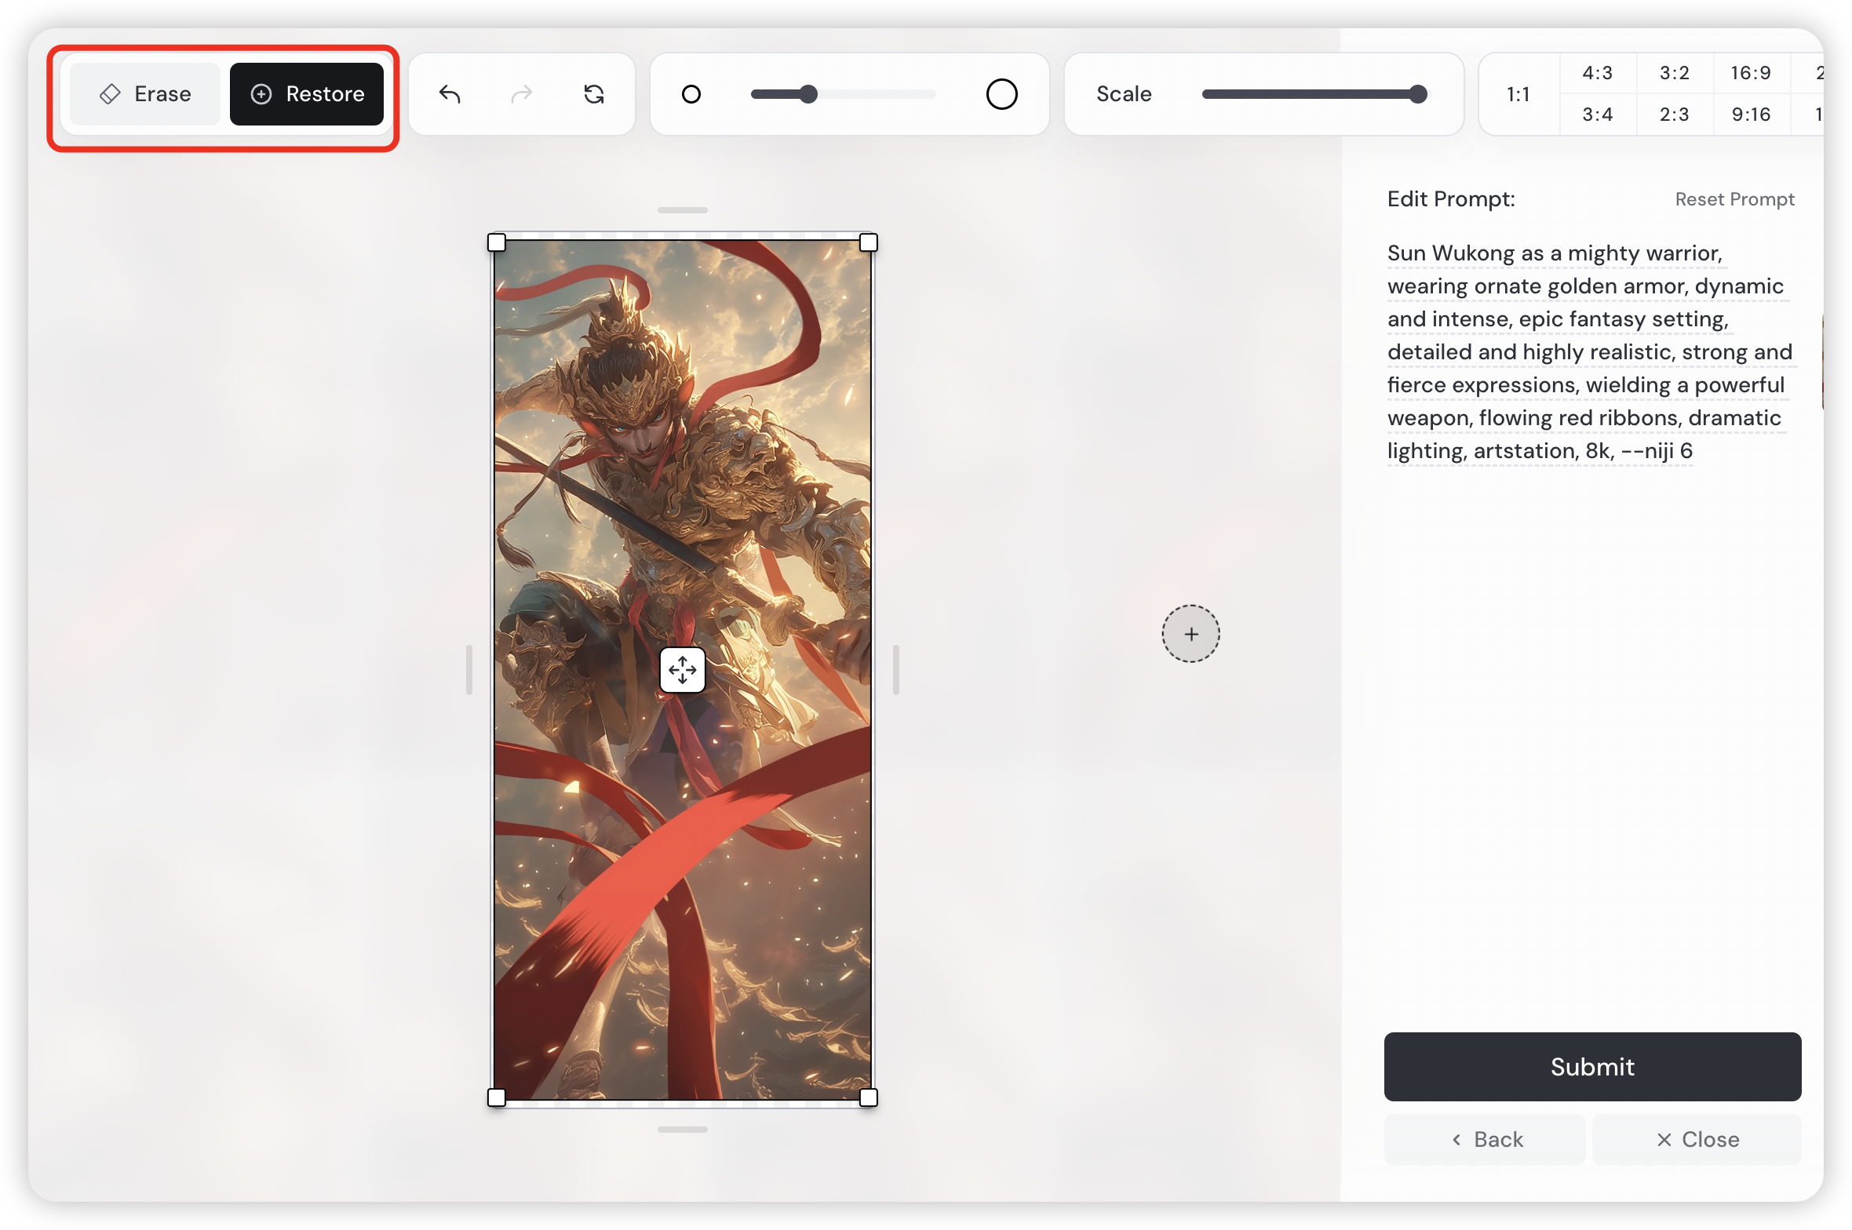Select the 3:2 aspect ratio
Screen dimensions: 1852x1230
[x=1674, y=74]
